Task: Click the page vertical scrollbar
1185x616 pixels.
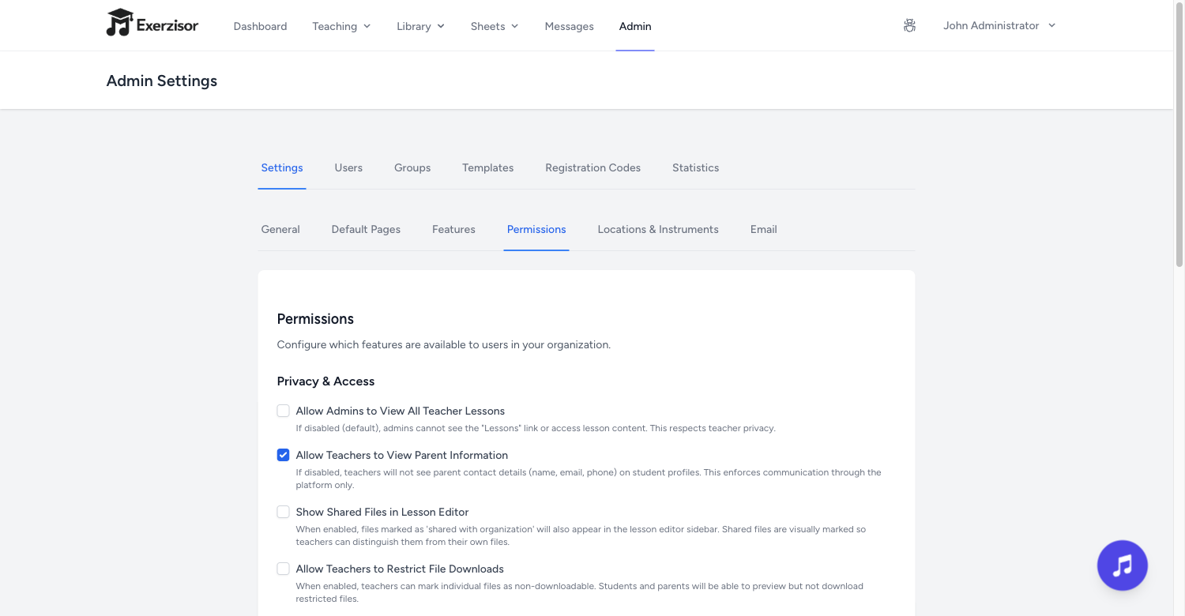Action: [1179, 134]
